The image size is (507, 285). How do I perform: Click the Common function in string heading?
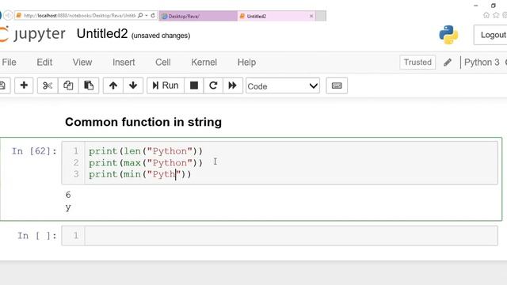(x=143, y=122)
